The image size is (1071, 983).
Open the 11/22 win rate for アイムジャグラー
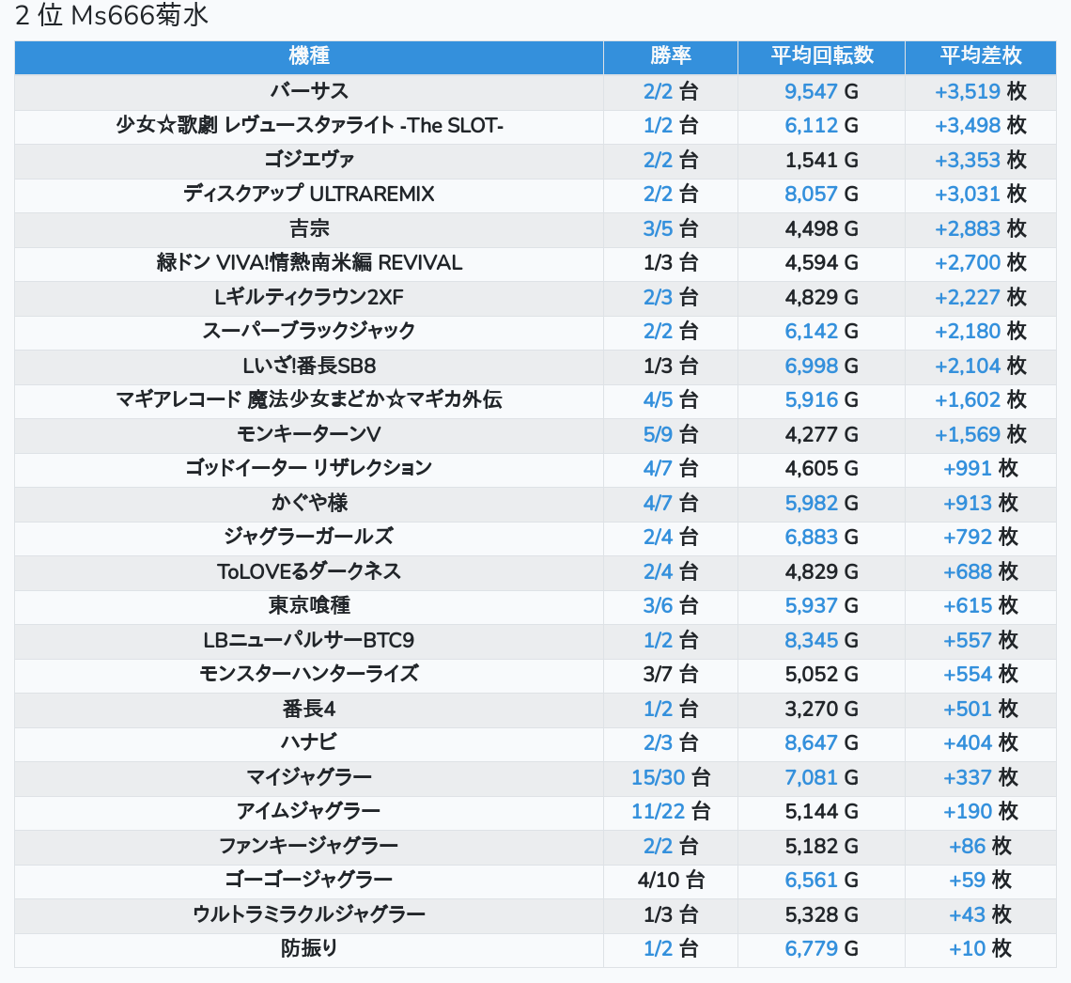[658, 812]
